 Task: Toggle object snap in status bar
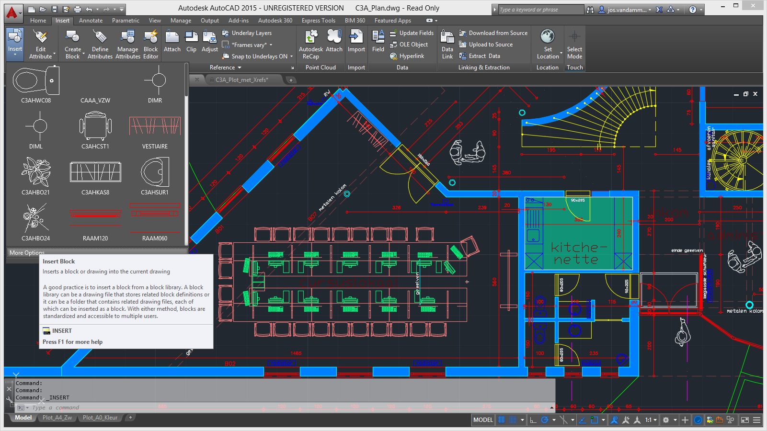595,420
